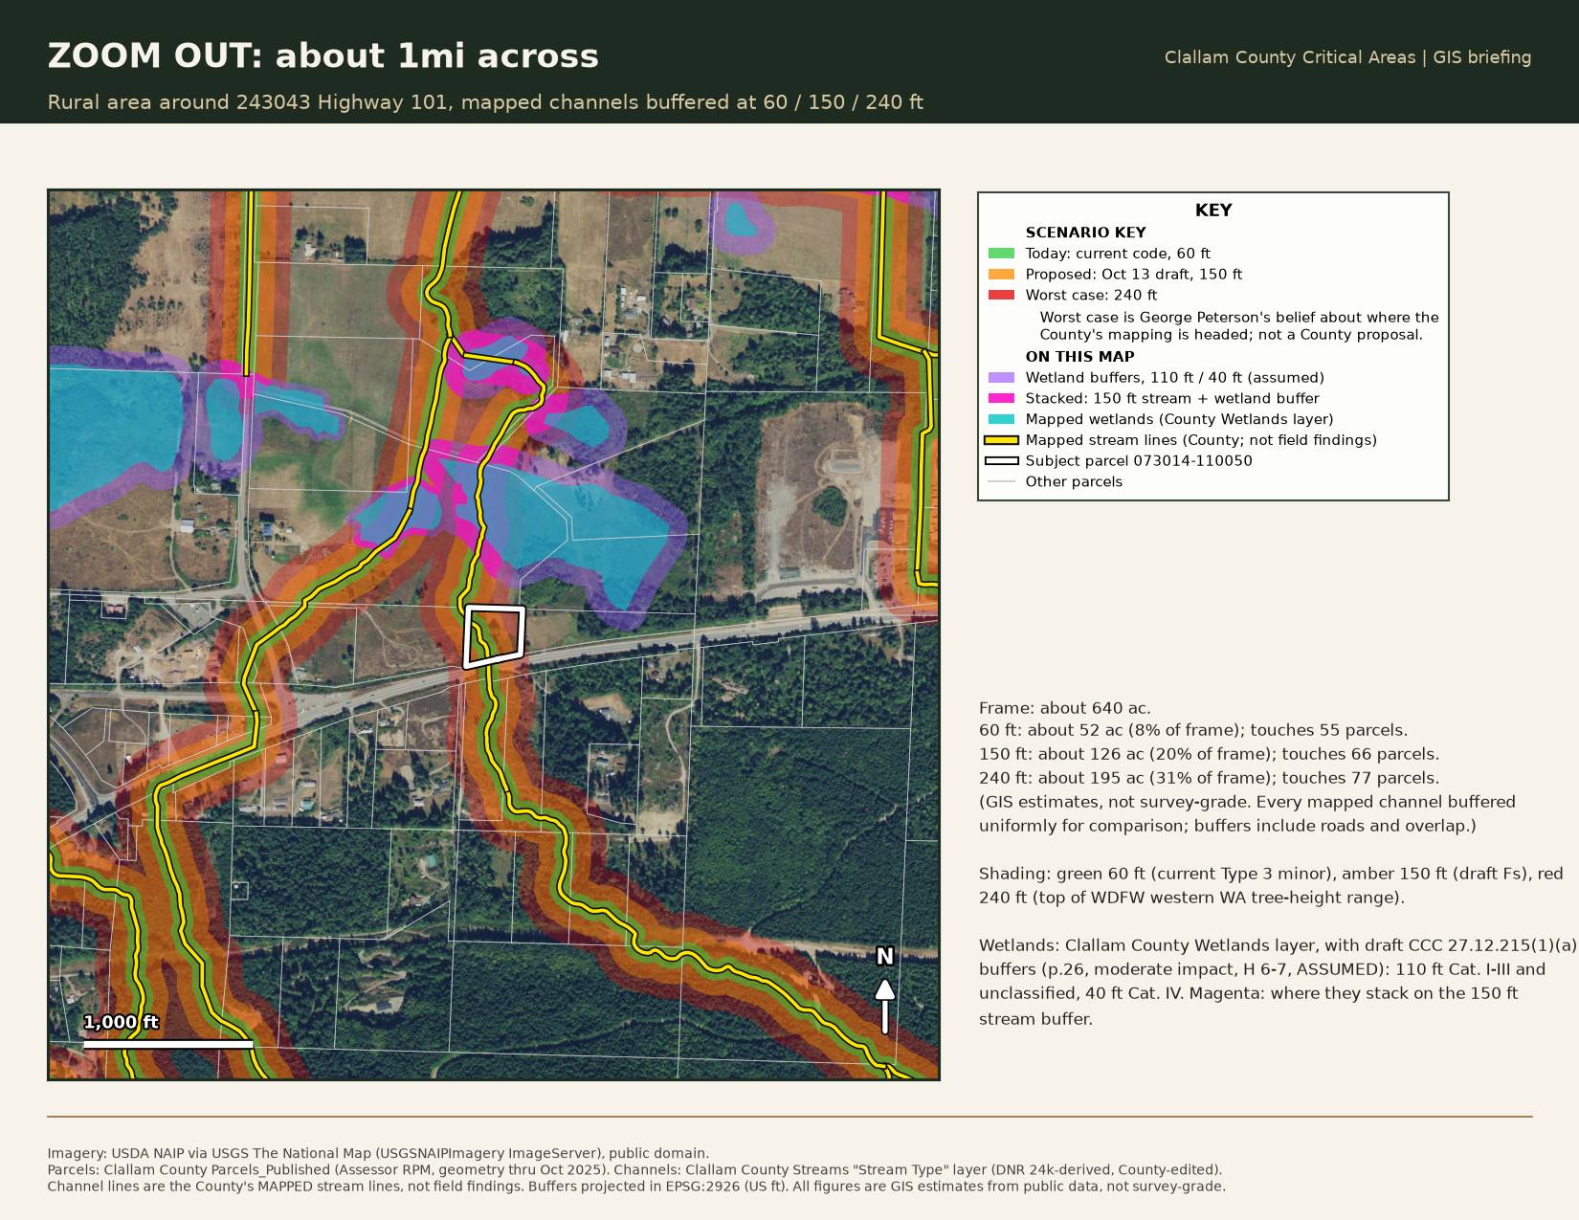Click the gray other parcels legend line
1579x1220 pixels.
(x=1001, y=482)
